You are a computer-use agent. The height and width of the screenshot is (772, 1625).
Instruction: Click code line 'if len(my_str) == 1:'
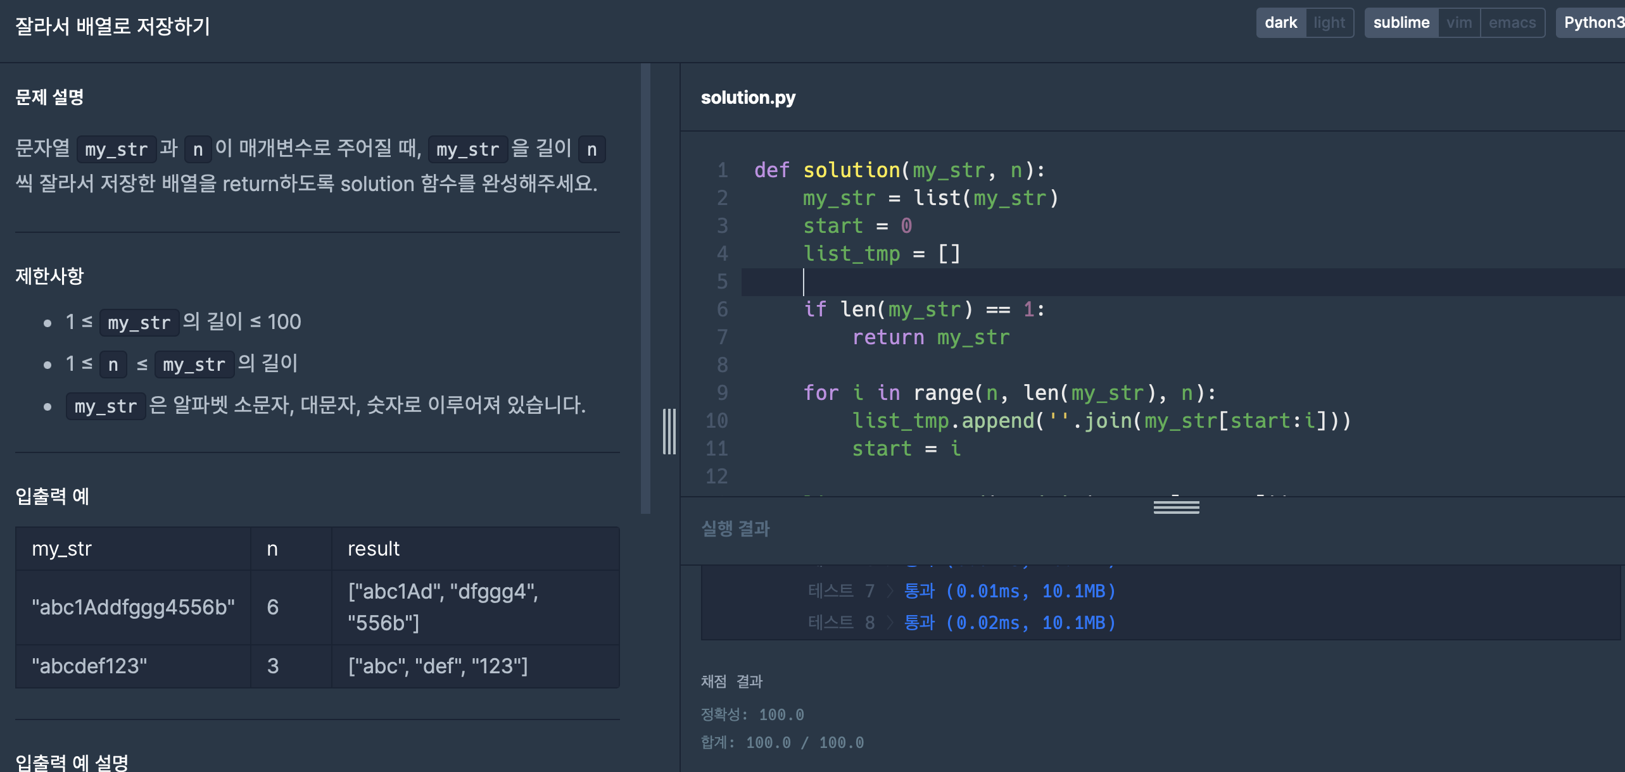pyautogui.click(x=924, y=309)
